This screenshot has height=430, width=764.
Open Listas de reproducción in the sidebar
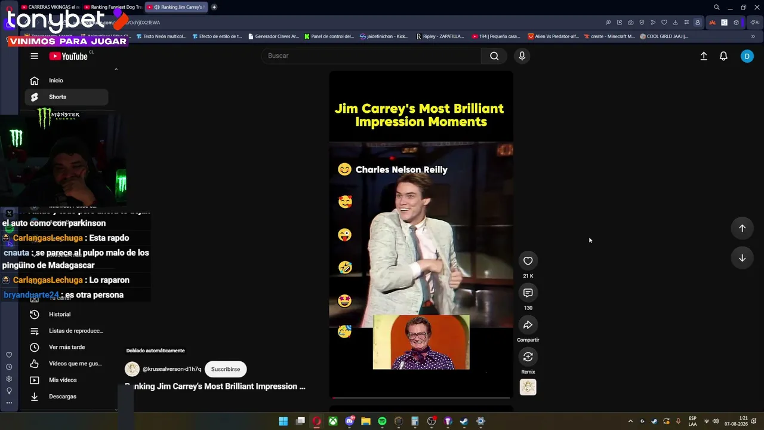[66, 331]
